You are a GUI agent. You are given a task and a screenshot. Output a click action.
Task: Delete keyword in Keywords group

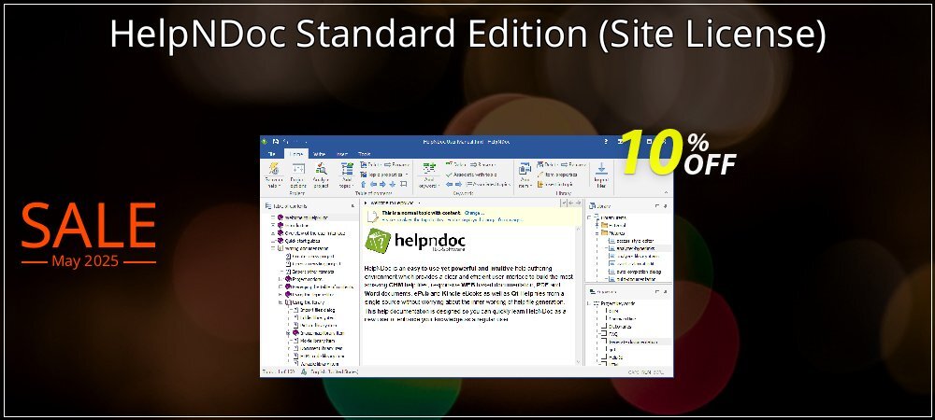(456, 165)
